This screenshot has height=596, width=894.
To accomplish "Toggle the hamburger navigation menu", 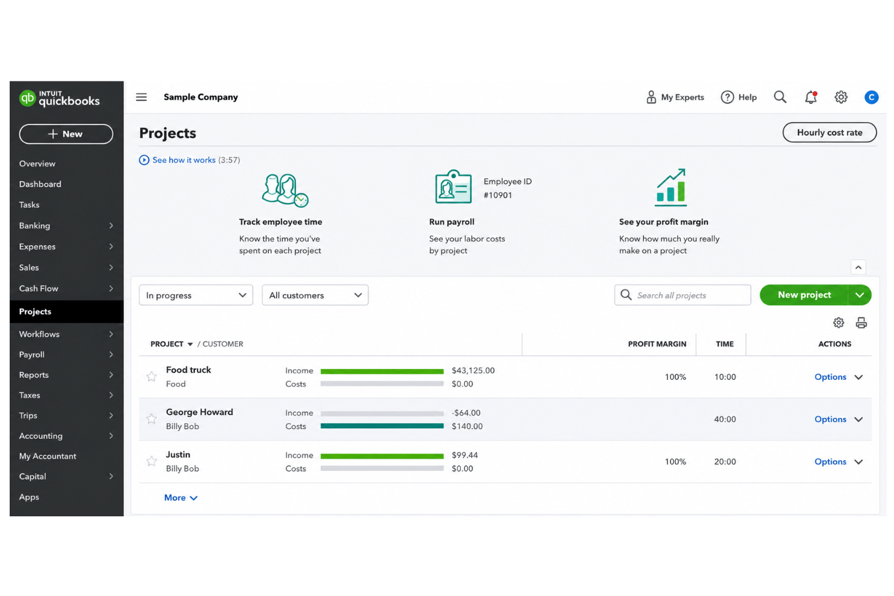I will (141, 97).
